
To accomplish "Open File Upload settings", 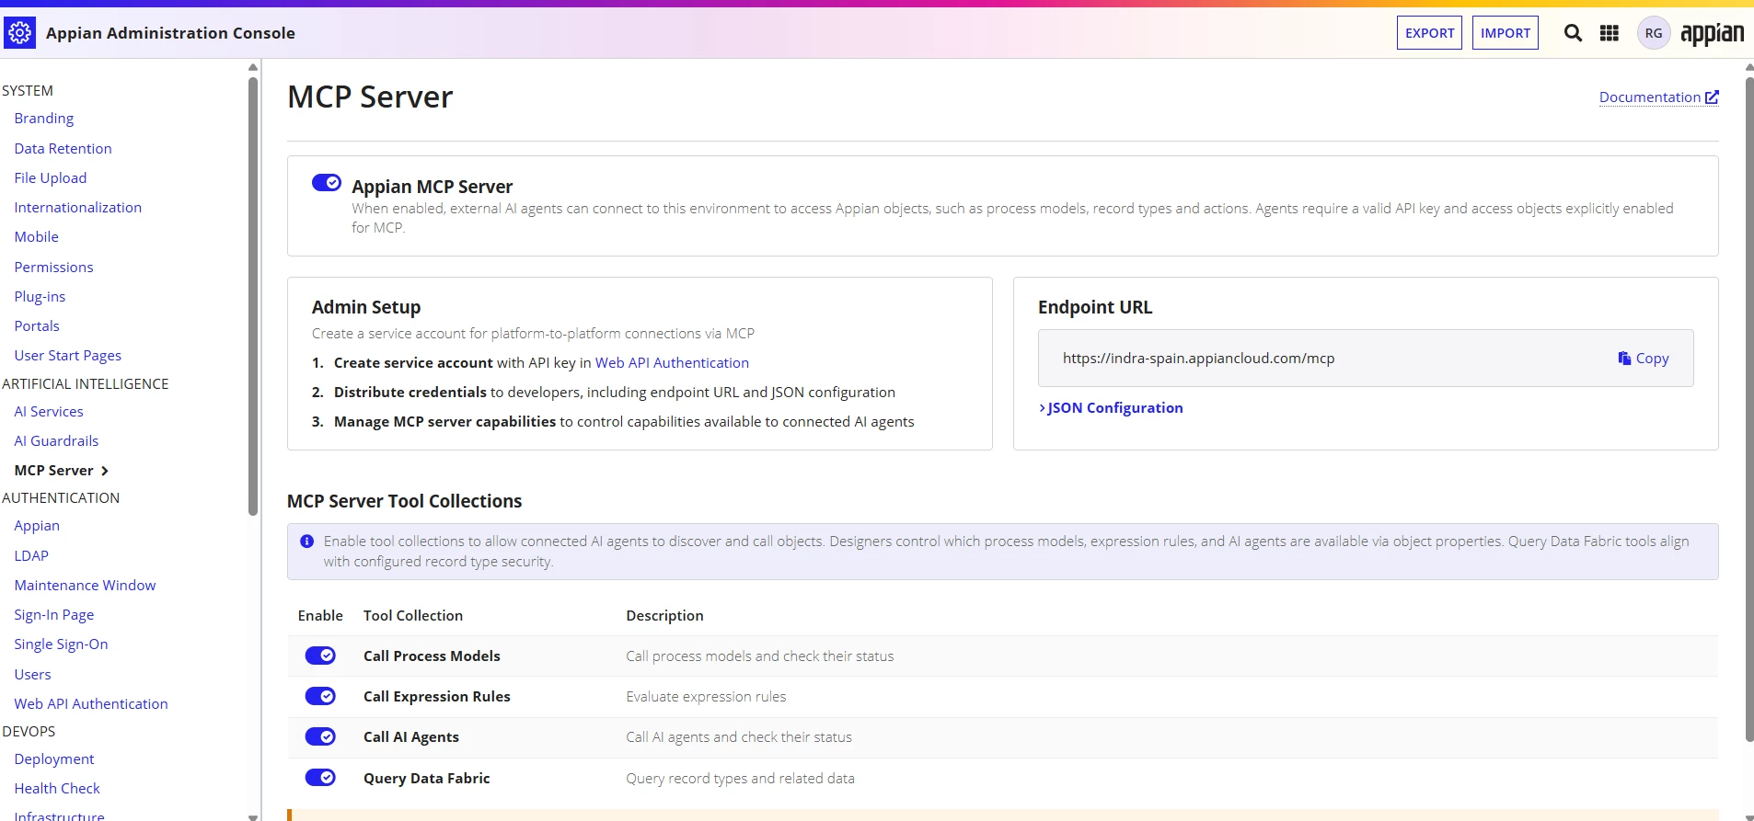I will click(x=51, y=177).
